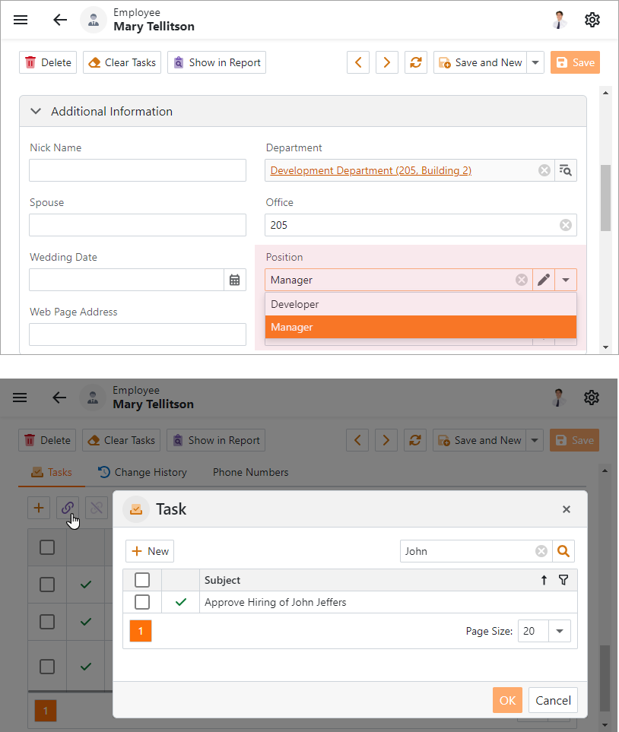Focus the Spouse input field
Image resolution: width=619 pixels, height=732 pixels.
point(138,225)
